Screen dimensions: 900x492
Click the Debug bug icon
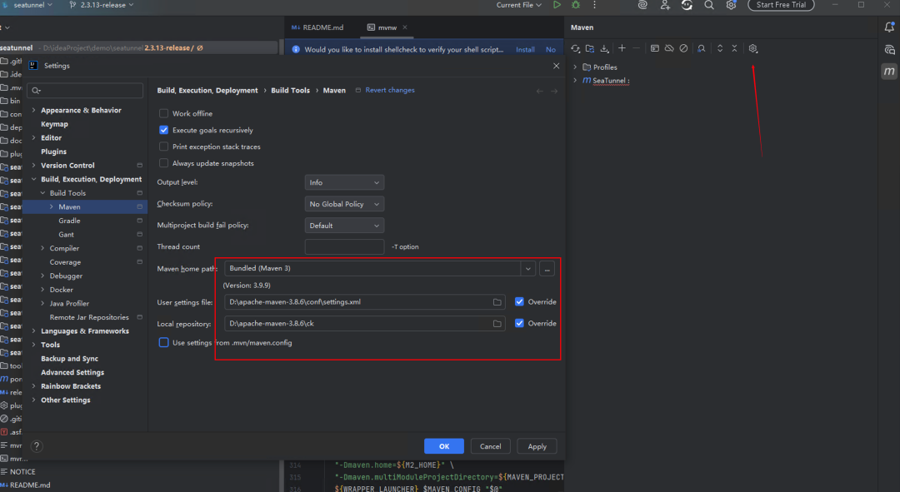(576, 5)
